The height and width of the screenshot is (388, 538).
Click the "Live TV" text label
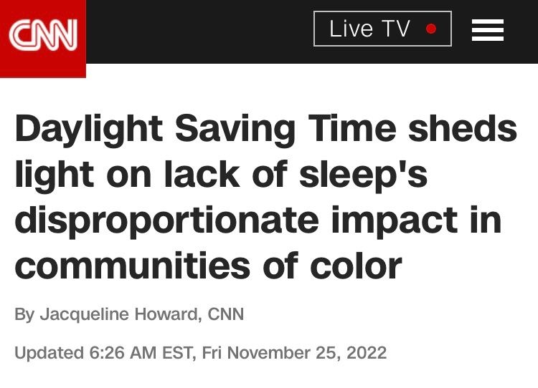[x=369, y=29]
